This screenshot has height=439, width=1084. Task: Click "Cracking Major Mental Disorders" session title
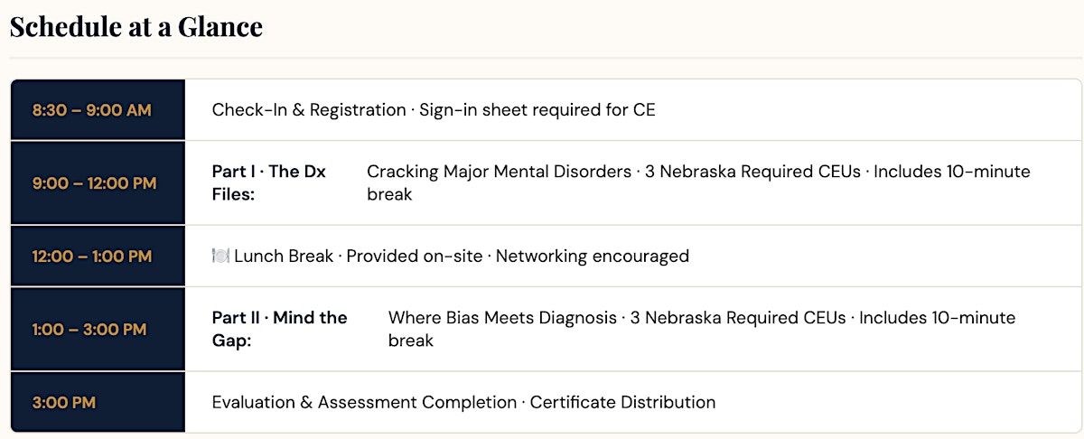point(499,172)
